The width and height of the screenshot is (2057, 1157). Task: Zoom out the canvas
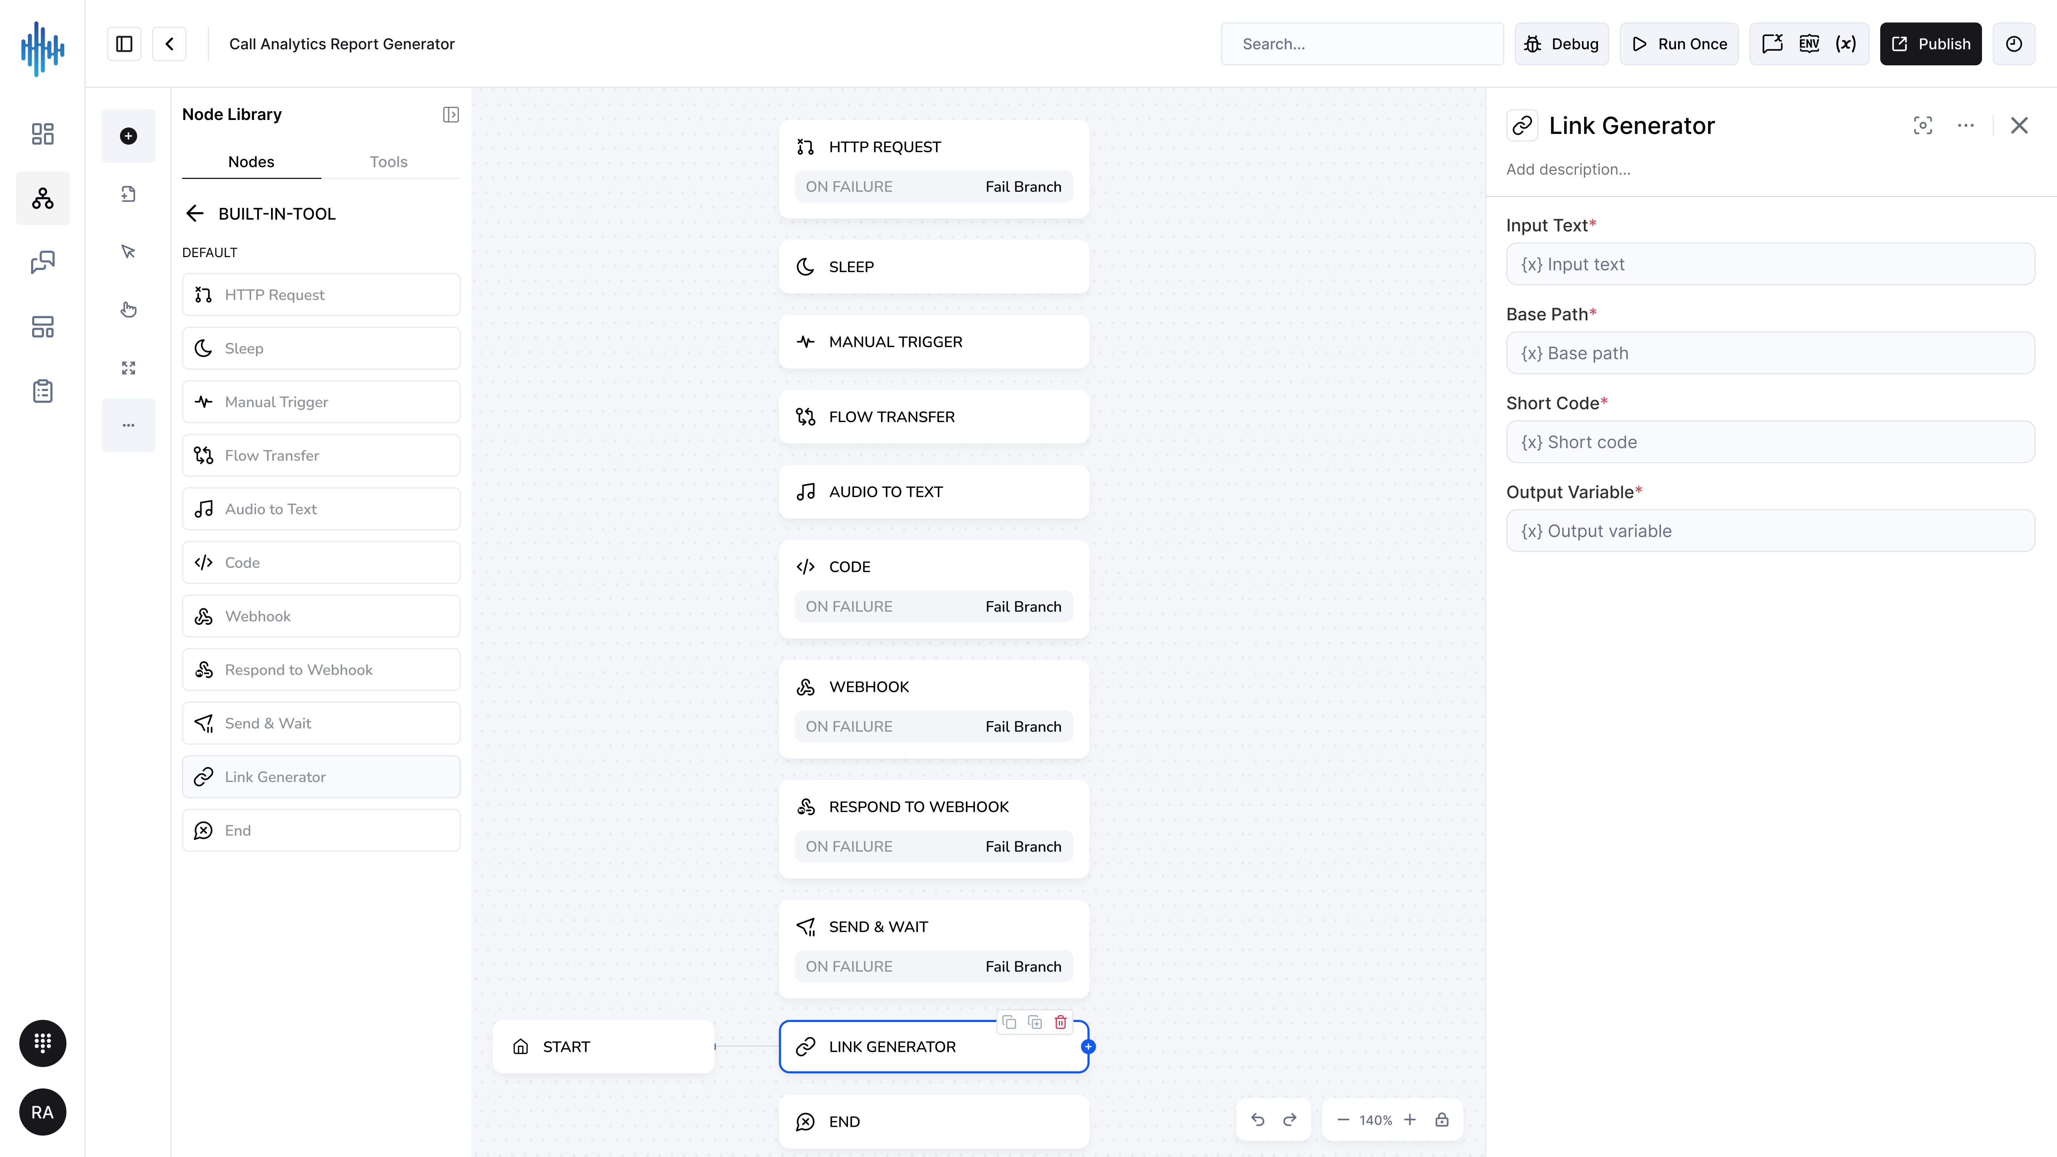[1343, 1120]
